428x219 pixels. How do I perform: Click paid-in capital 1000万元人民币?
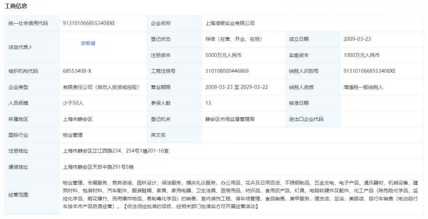point(361,55)
